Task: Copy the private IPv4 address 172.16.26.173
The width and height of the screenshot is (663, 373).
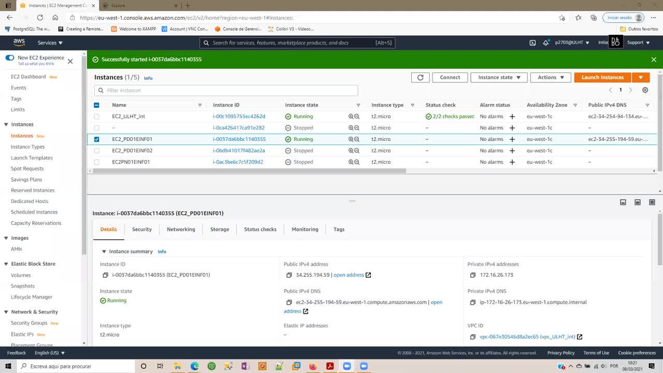Action: coord(473,275)
